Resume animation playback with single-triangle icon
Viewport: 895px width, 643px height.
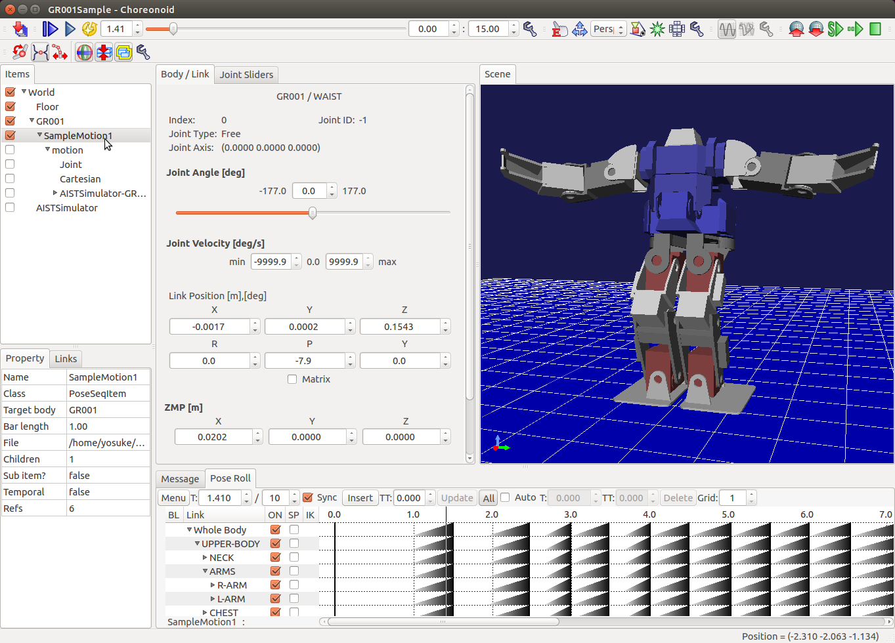pyautogui.click(x=70, y=29)
